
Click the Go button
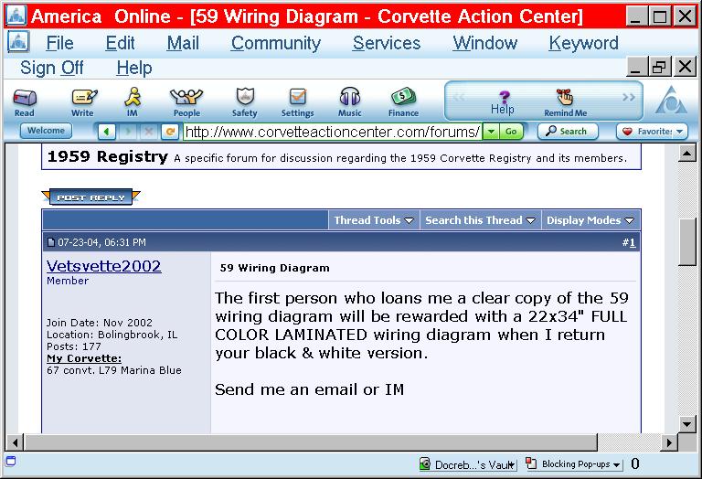(x=511, y=132)
